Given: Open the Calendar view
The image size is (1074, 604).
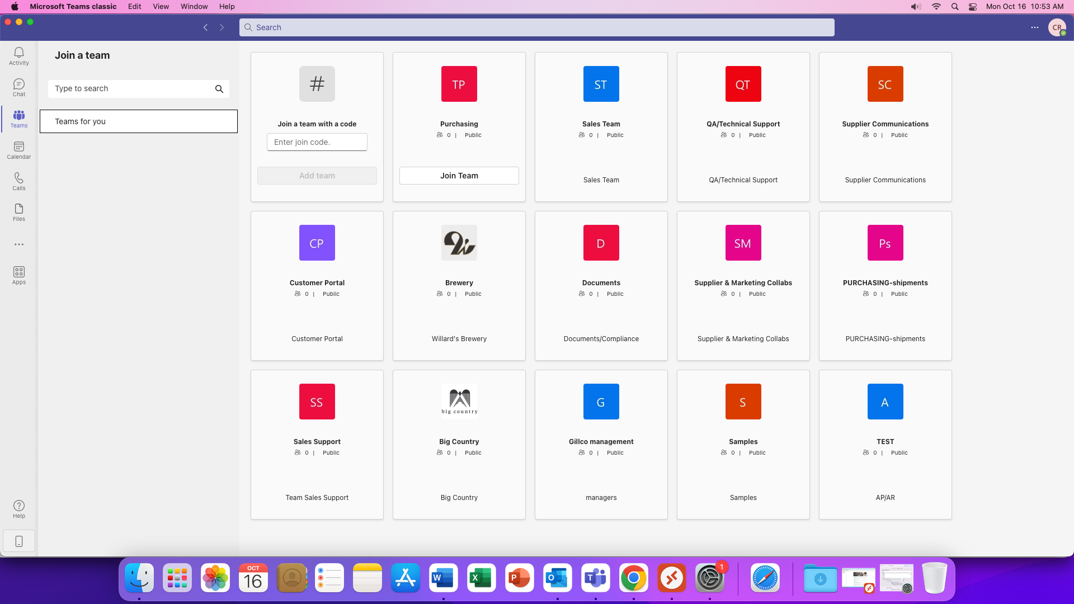Looking at the screenshot, I should tap(18, 150).
